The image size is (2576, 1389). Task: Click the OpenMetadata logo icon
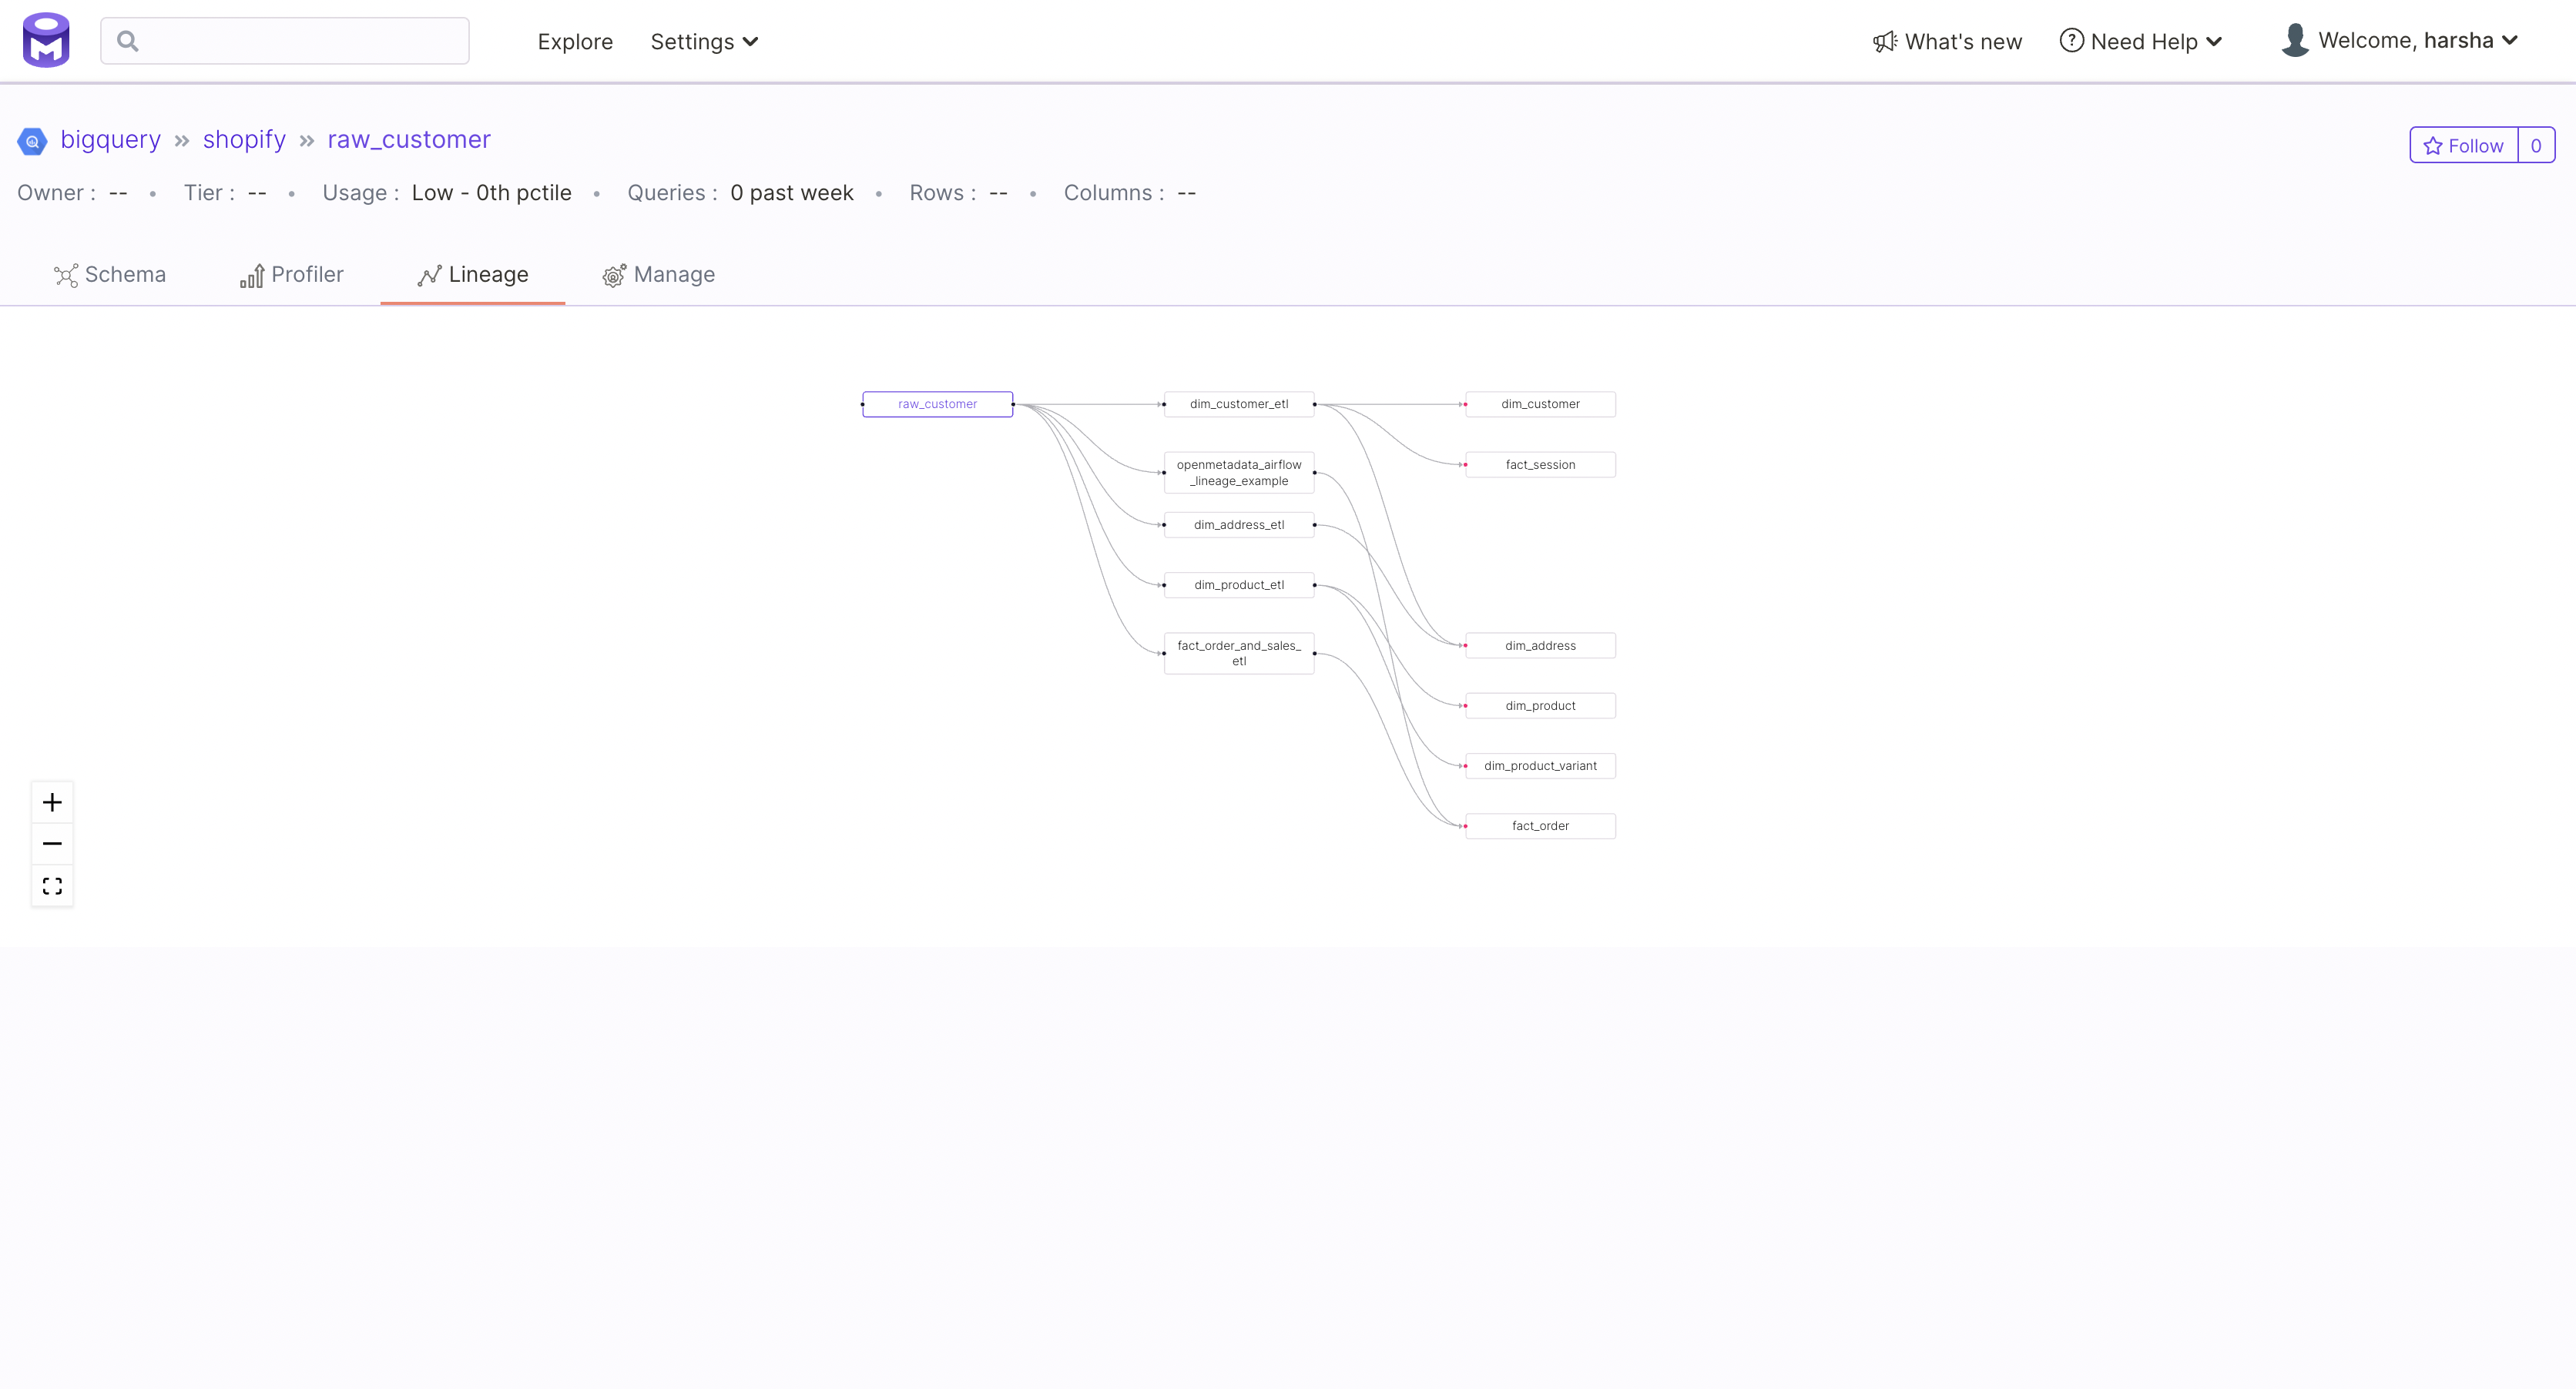click(46, 40)
